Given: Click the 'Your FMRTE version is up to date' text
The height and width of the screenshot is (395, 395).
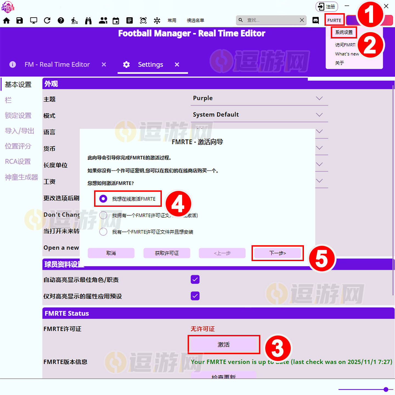Looking at the screenshot, I should 291,362.
